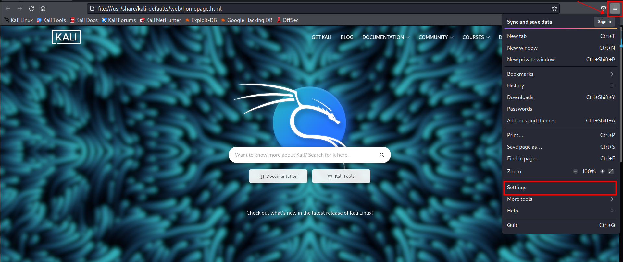The image size is (623, 262).
Task: Open the Exploit-DB bookmark
Action: (x=201, y=20)
